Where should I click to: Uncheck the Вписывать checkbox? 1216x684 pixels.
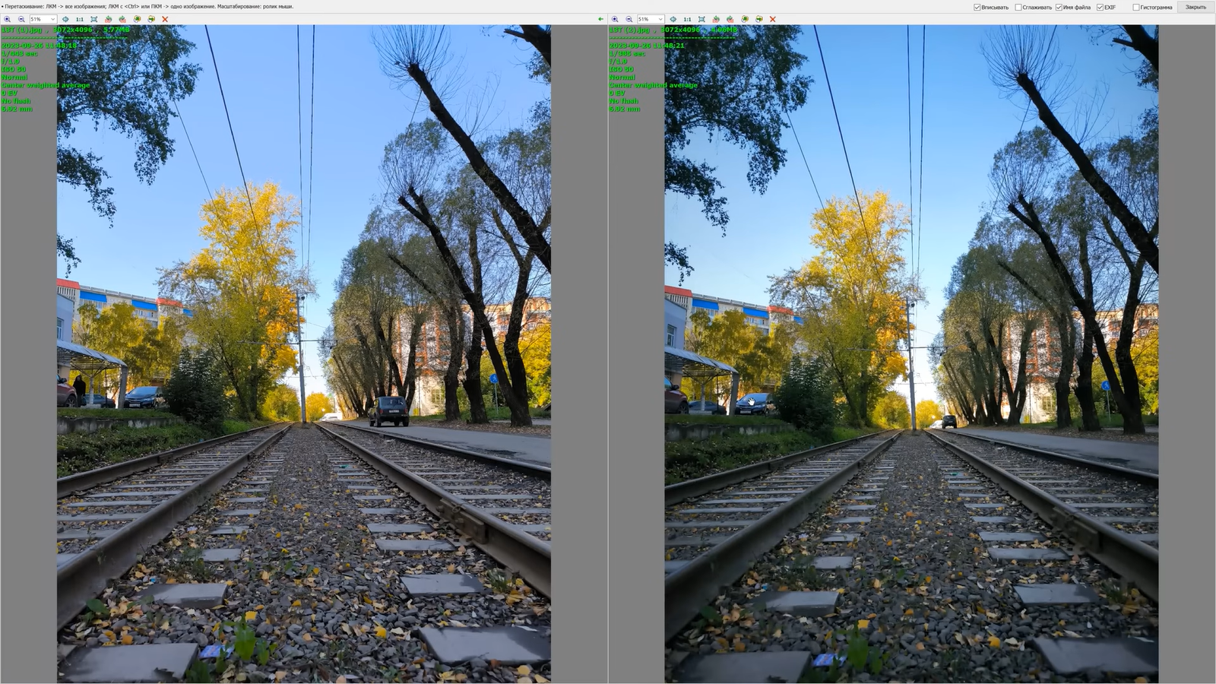(x=977, y=8)
